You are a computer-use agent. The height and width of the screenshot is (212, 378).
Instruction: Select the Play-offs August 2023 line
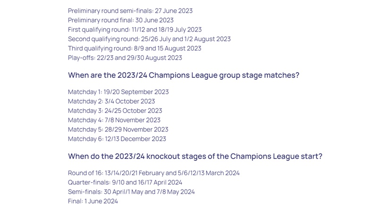point(125,58)
